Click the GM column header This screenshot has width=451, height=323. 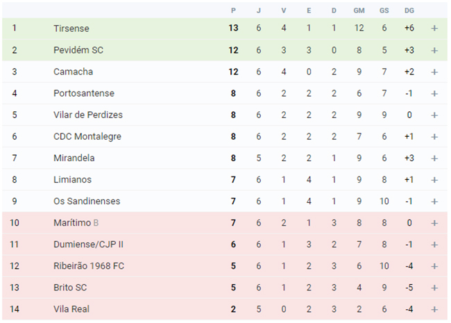pos(359,10)
